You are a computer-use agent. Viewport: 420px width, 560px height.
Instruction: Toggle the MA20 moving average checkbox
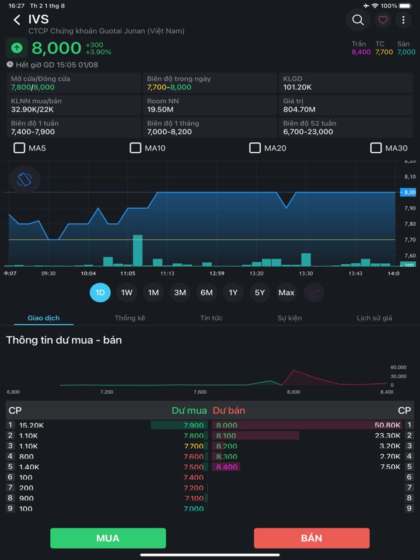tap(255, 148)
